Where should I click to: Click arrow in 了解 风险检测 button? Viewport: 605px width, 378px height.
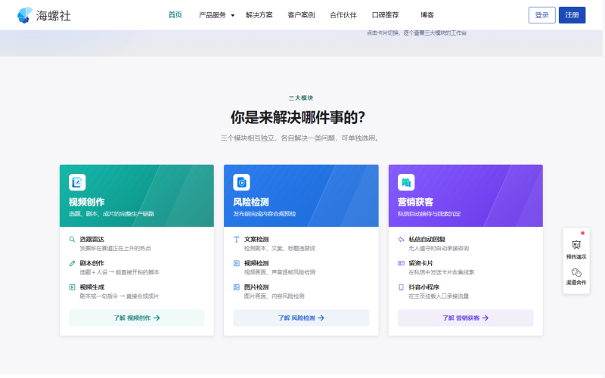click(x=321, y=318)
